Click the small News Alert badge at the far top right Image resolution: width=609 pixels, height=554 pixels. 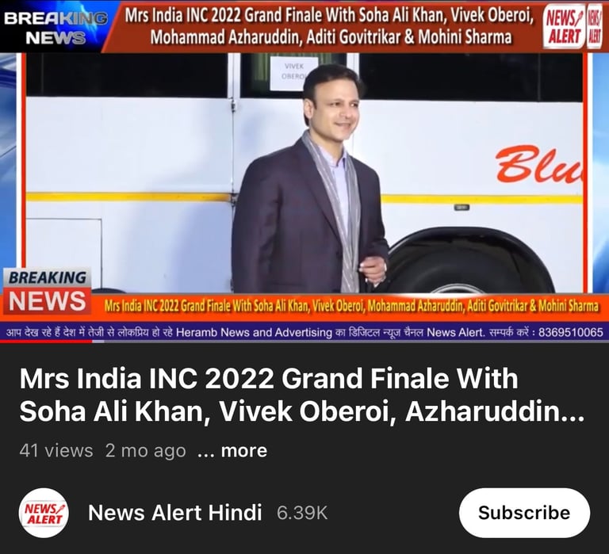click(x=594, y=26)
